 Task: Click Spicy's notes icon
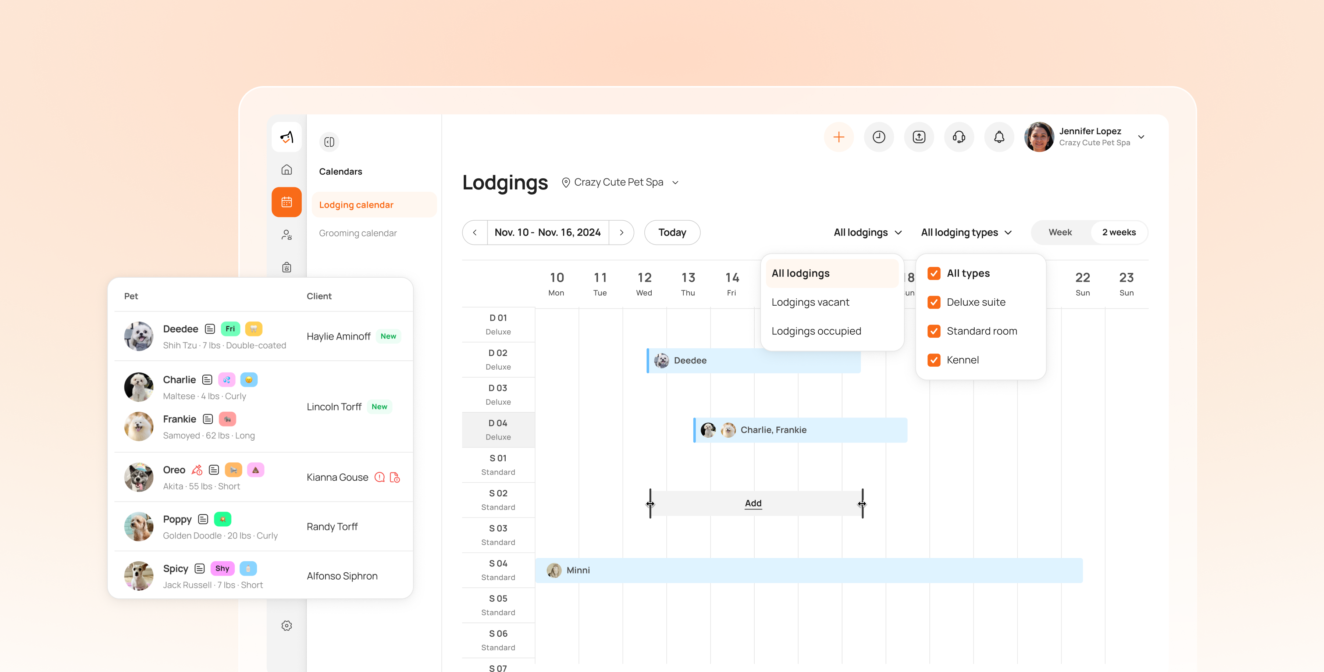(199, 568)
